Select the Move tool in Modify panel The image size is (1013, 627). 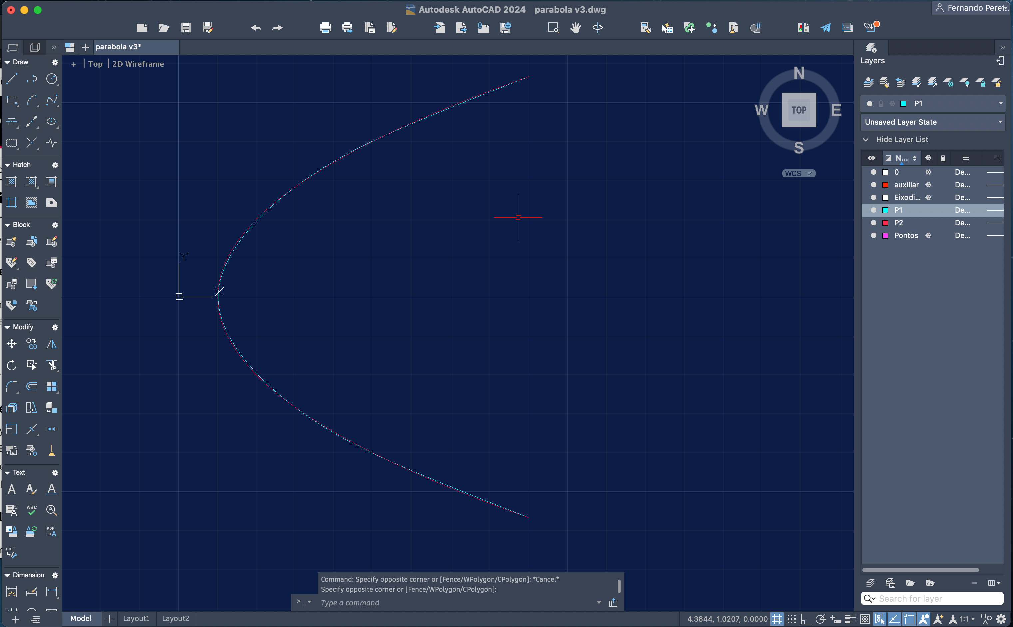tap(11, 343)
